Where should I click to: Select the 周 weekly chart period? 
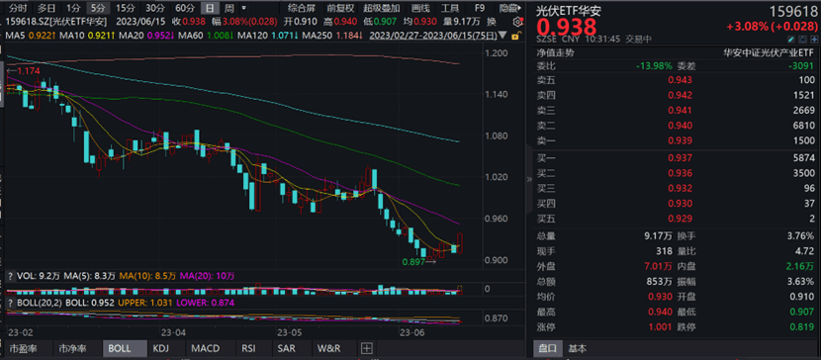(228, 8)
